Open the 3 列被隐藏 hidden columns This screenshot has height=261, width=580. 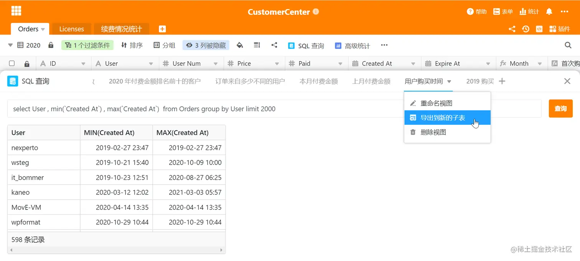[x=206, y=45]
